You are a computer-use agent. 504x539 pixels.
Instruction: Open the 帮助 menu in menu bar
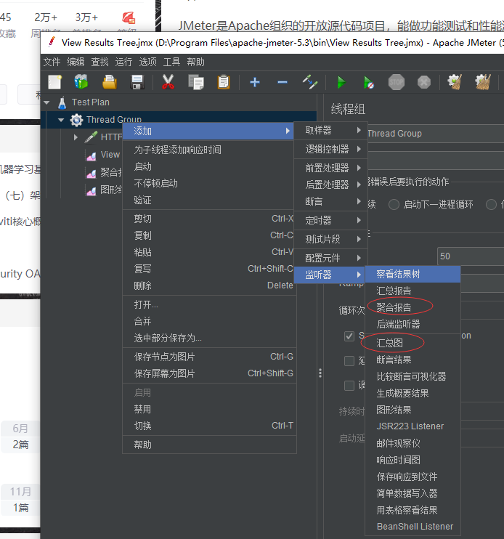coord(196,62)
